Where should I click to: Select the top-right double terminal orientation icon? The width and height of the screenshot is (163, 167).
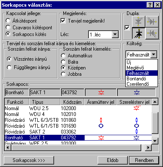pyautogui.click(x=152, y=22)
